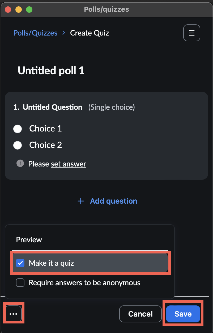Click the Single choice question type label
The height and width of the screenshot is (333, 213).
pyautogui.click(x=112, y=107)
